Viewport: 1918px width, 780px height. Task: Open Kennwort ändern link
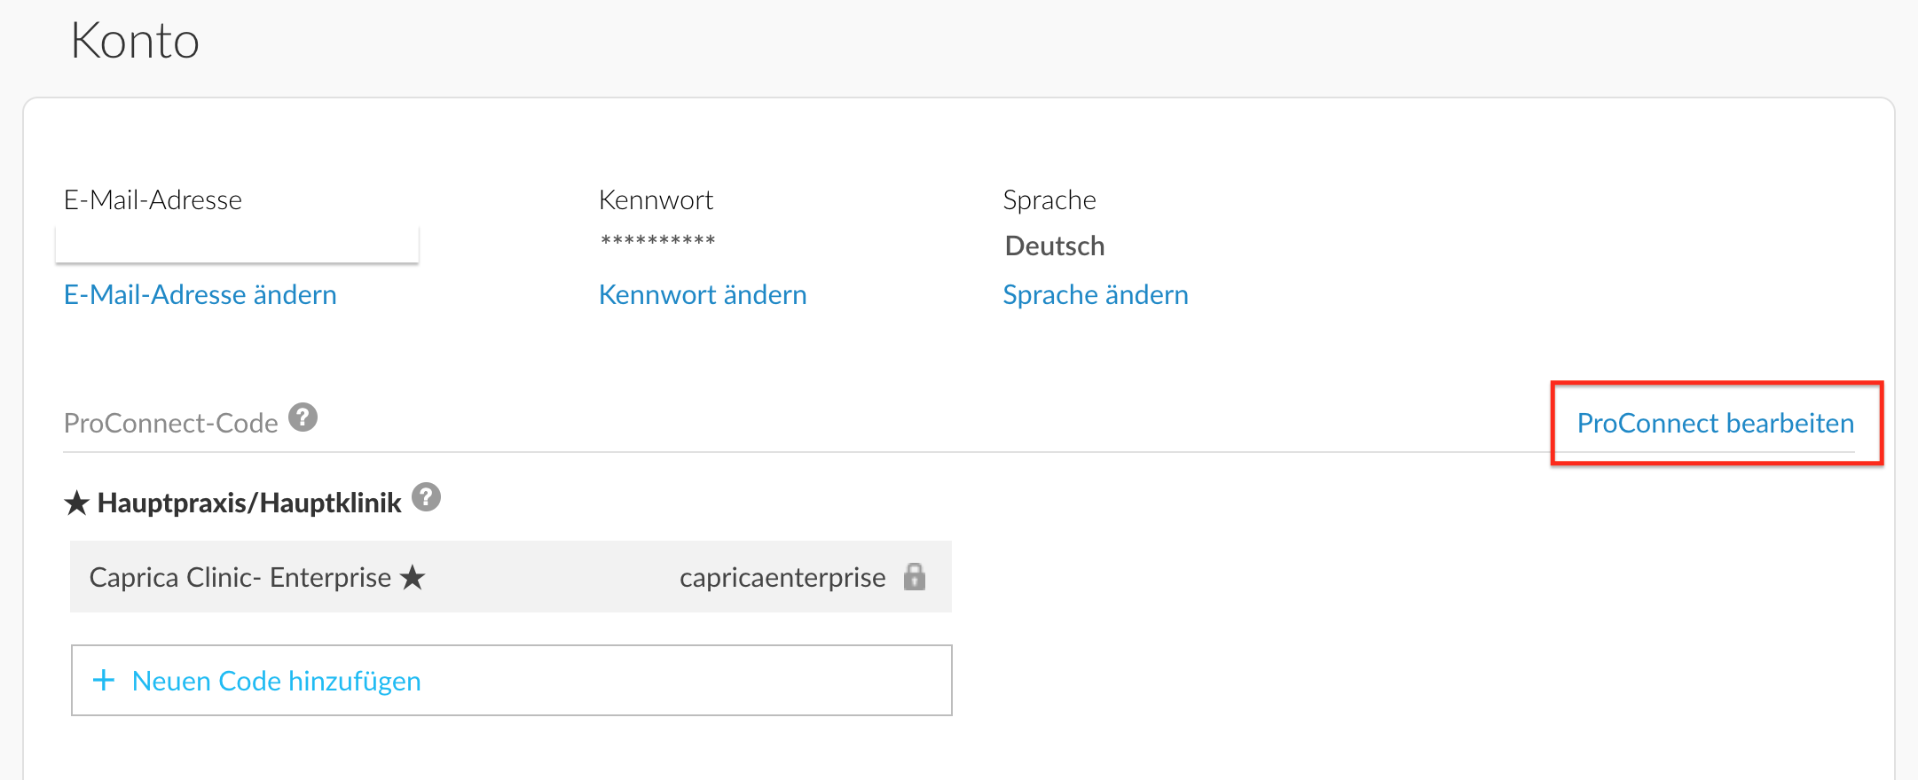click(x=703, y=294)
